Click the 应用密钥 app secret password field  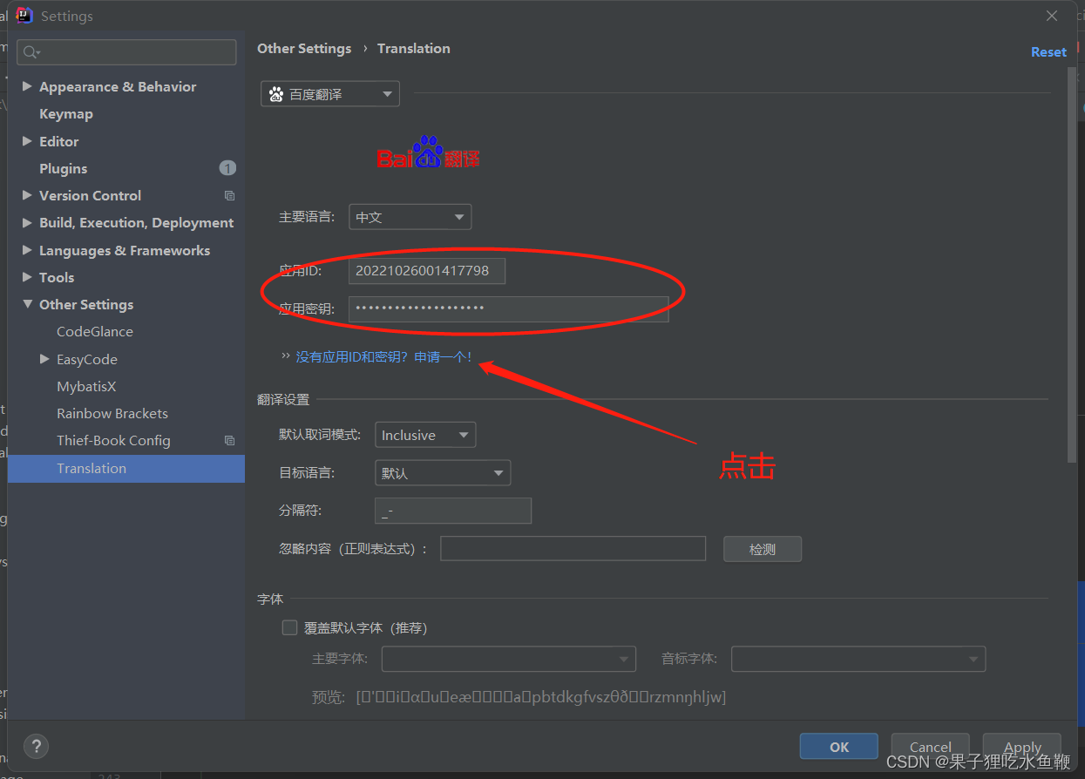pyautogui.click(x=509, y=308)
